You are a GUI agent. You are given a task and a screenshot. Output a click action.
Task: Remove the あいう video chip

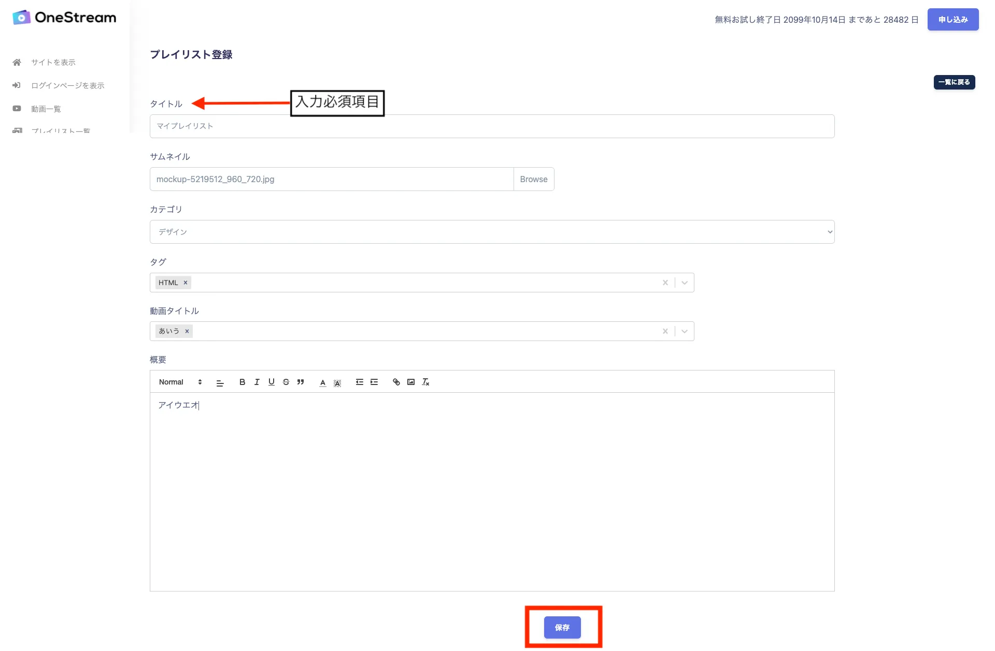pyautogui.click(x=187, y=331)
